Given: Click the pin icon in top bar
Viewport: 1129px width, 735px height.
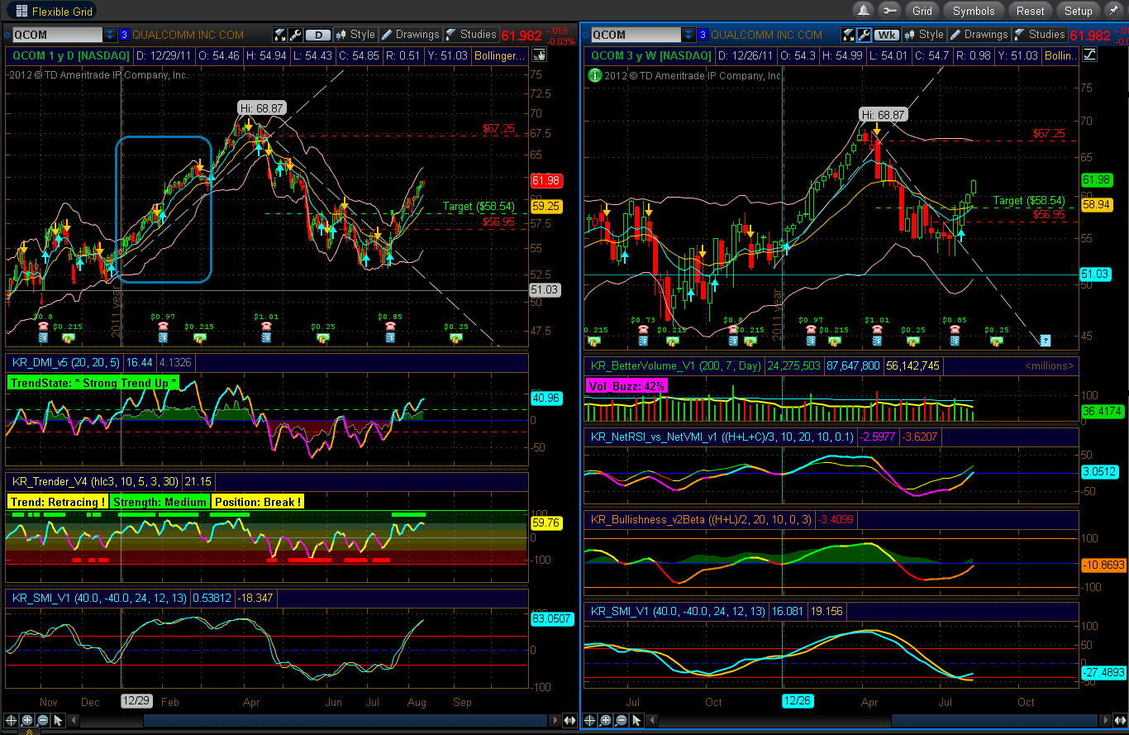Looking at the screenshot, I should tap(1113, 11).
